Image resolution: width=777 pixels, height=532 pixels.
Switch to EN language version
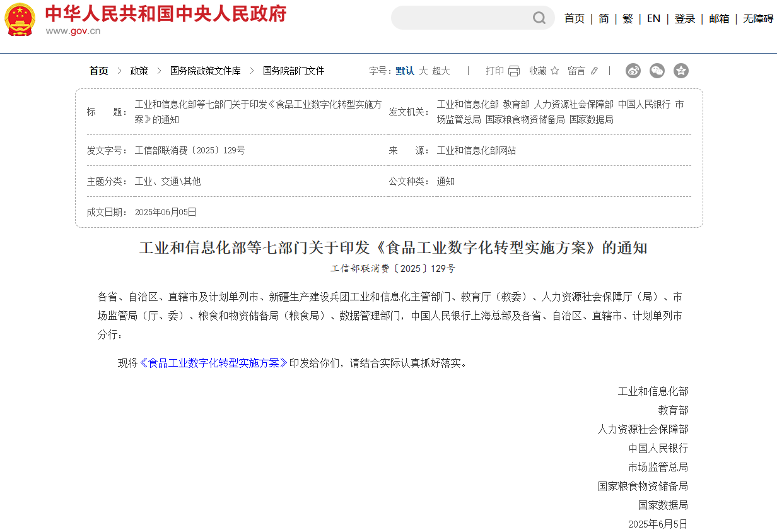tap(653, 18)
